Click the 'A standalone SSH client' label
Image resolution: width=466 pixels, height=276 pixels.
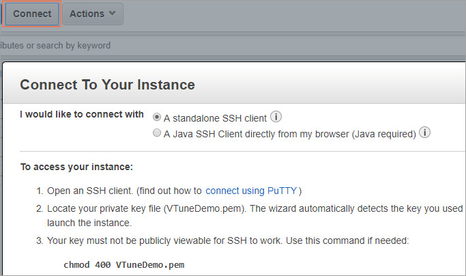[x=215, y=118]
